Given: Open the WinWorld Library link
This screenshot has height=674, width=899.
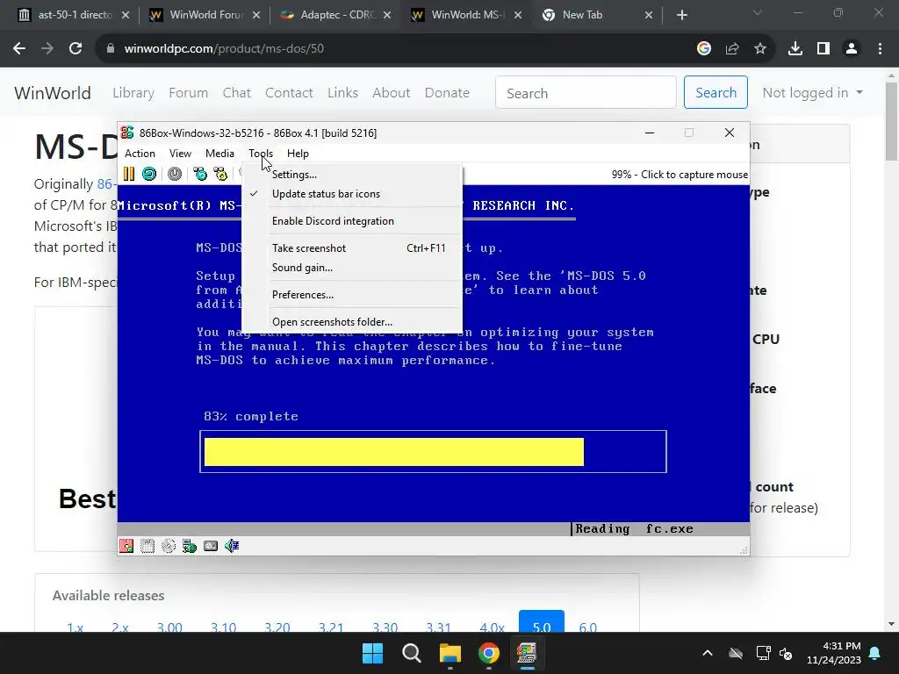Looking at the screenshot, I should pos(133,93).
